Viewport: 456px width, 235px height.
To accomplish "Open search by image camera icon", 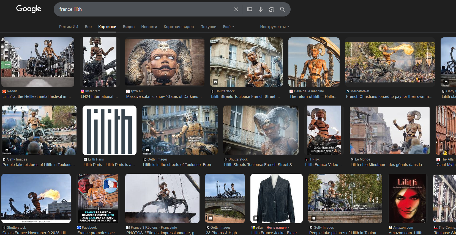I will click(x=271, y=9).
